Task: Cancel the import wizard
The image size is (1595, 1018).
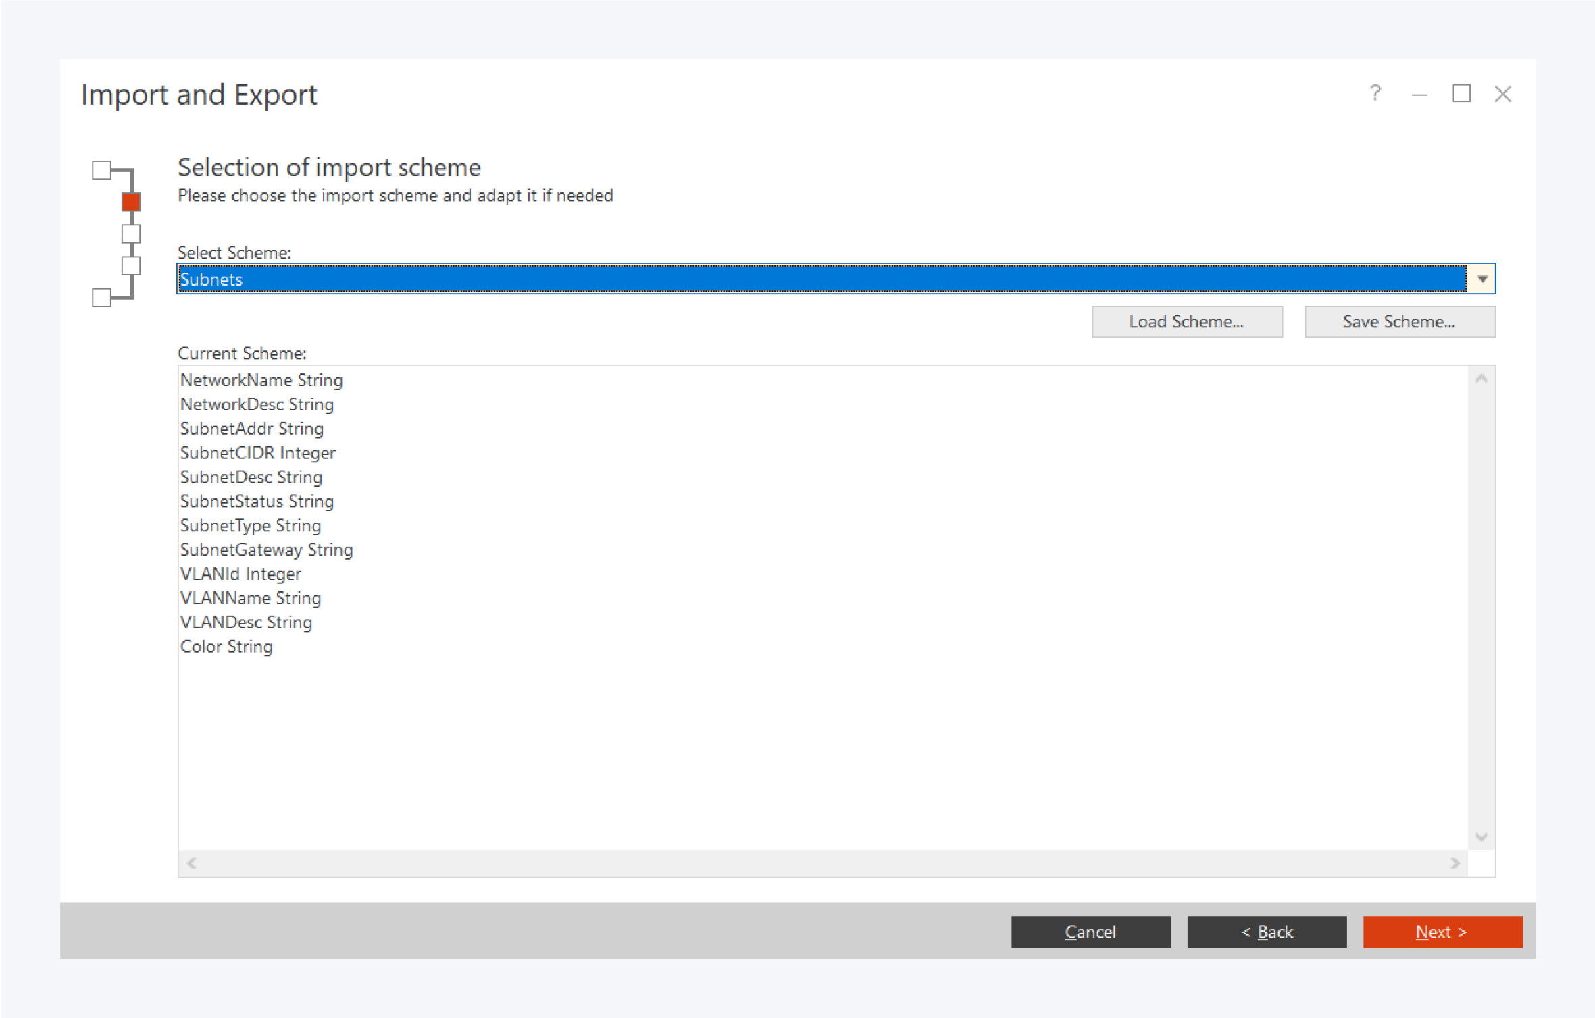Action: 1090,932
